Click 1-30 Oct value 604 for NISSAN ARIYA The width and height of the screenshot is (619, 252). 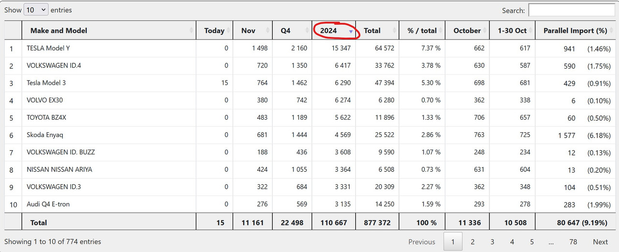pos(525,169)
